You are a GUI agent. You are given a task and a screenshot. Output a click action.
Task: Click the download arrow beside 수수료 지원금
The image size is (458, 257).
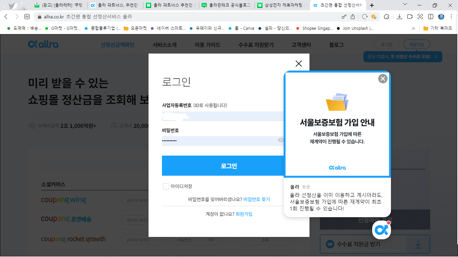point(418,244)
